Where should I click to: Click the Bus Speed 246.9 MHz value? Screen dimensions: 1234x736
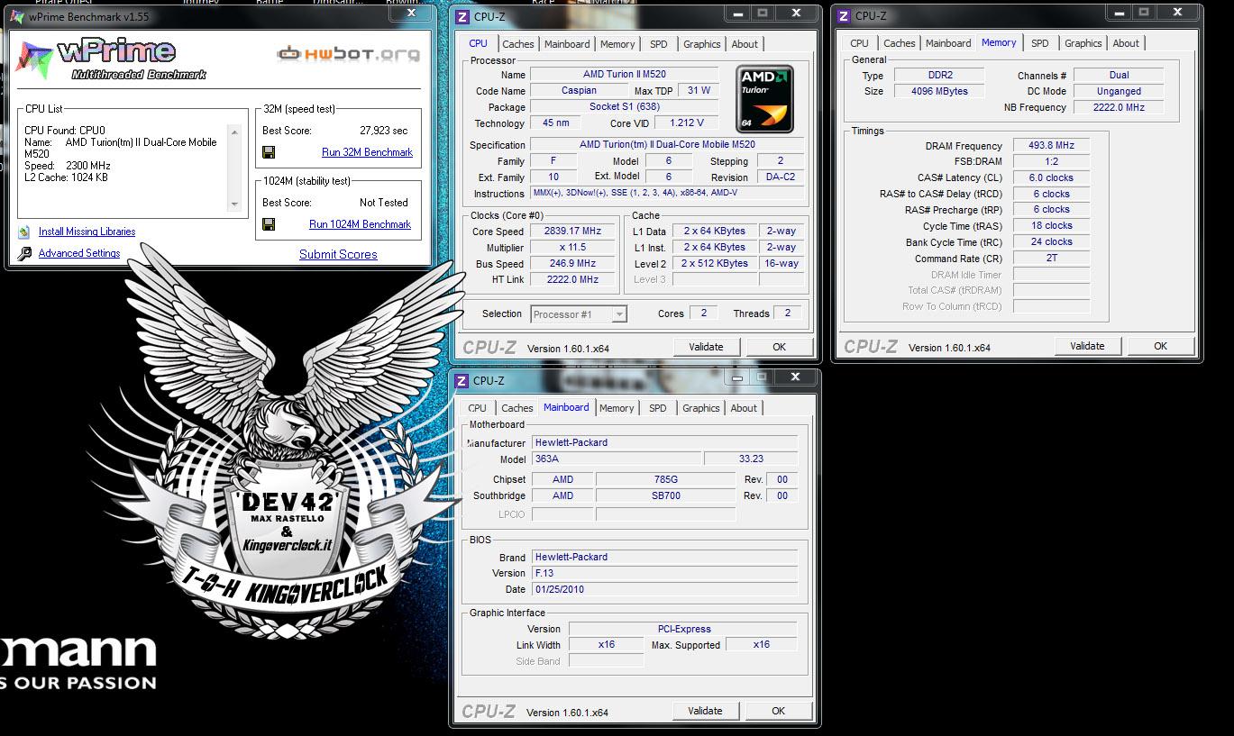[572, 263]
